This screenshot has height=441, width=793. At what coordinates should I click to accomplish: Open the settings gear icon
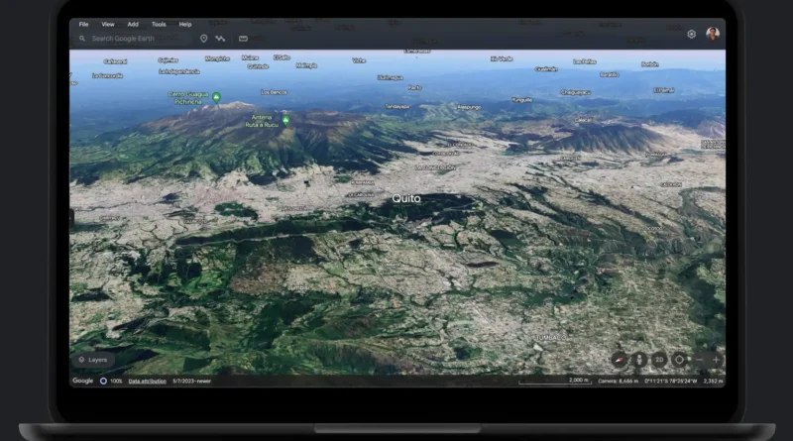pyautogui.click(x=691, y=35)
